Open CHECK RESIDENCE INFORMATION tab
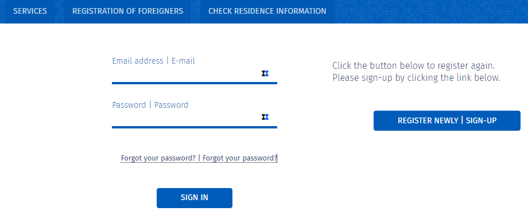The height and width of the screenshot is (215, 528). point(267,11)
